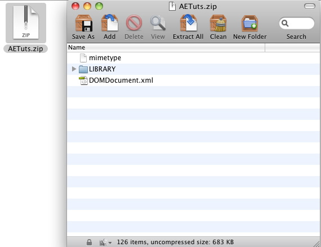Click the Delete toolbar icon
Viewport: 321px width, 247px height.
pyautogui.click(x=134, y=23)
